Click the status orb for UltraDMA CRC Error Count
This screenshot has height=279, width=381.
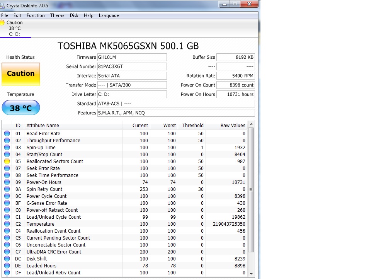point(7,252)
